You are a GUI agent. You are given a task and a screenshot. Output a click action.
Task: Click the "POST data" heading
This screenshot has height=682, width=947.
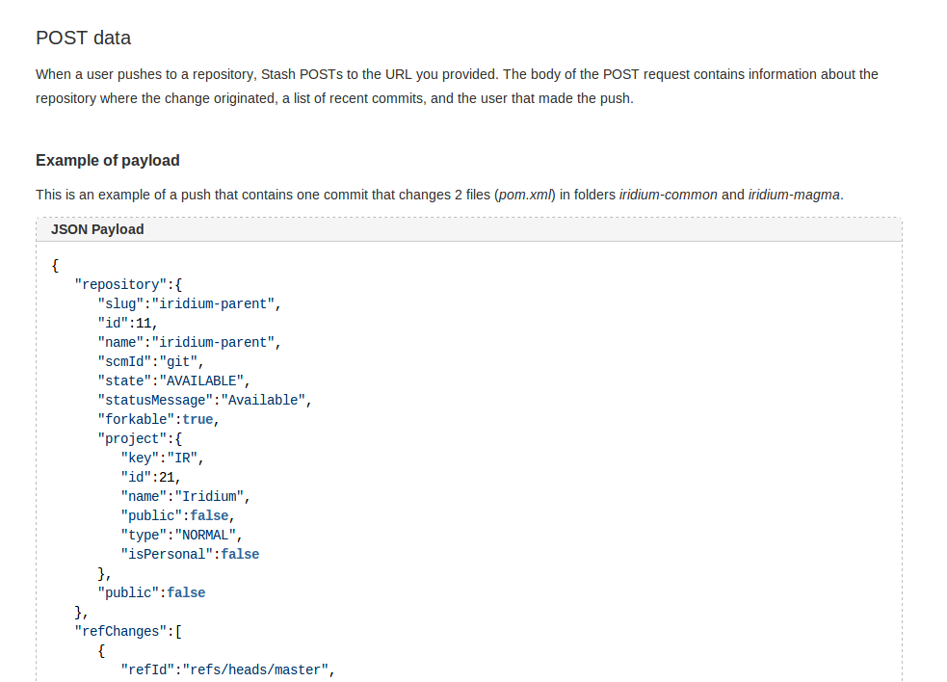coord(83,39)
